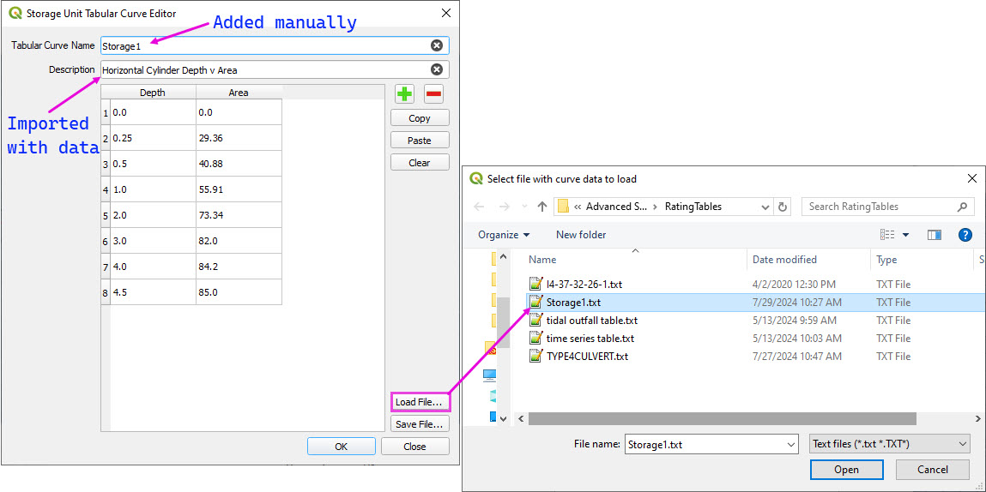Click the Paste button
Viewport: 986px width, 492px height.
pos(420,141)
